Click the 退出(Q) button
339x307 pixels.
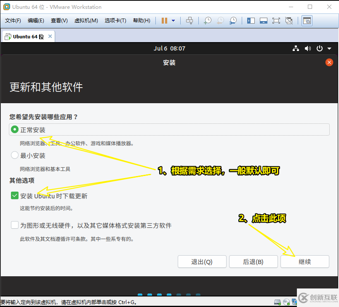(202, 262)
